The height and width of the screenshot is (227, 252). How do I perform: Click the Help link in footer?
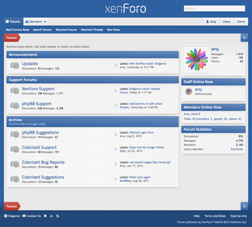pyautogui.click(x=197, y=216)
